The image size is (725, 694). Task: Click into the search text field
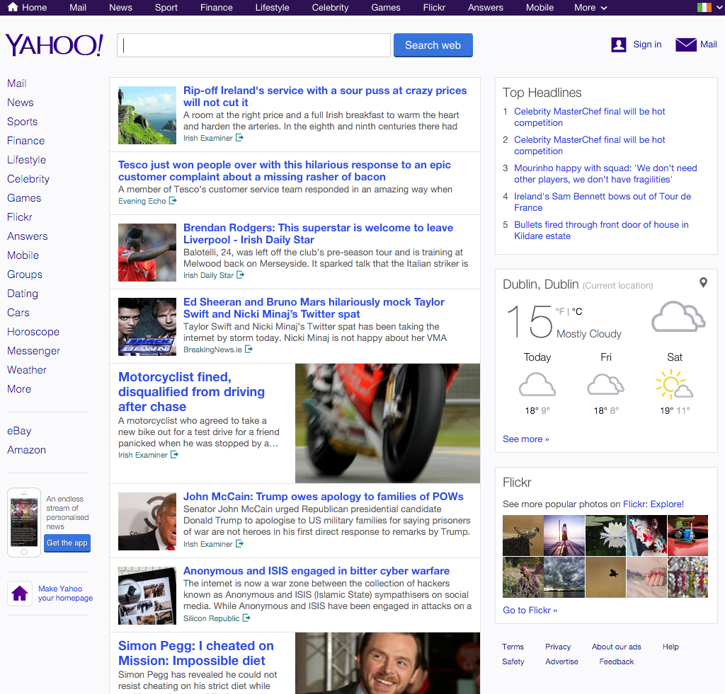pos(253,45)
